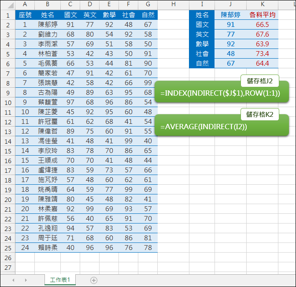Select the name cell 孔逸翔
Screen dimensions: 296x287
pyautogui.click(x=48, y=228)
